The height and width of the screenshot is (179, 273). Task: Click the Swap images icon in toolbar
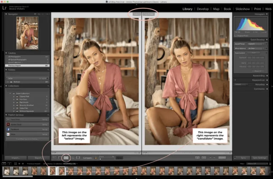[197, 158]
